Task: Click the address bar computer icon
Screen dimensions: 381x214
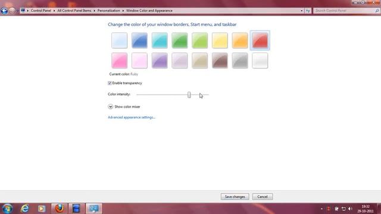Action: [x=23, y=11]
